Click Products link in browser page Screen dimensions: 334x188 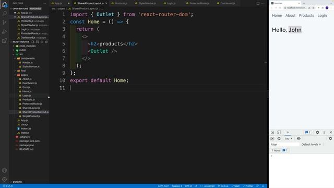(x=306, y=16)
